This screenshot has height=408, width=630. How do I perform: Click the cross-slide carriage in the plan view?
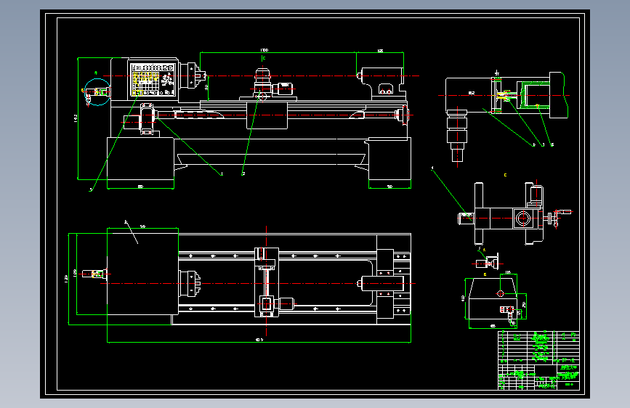point(267,282)
